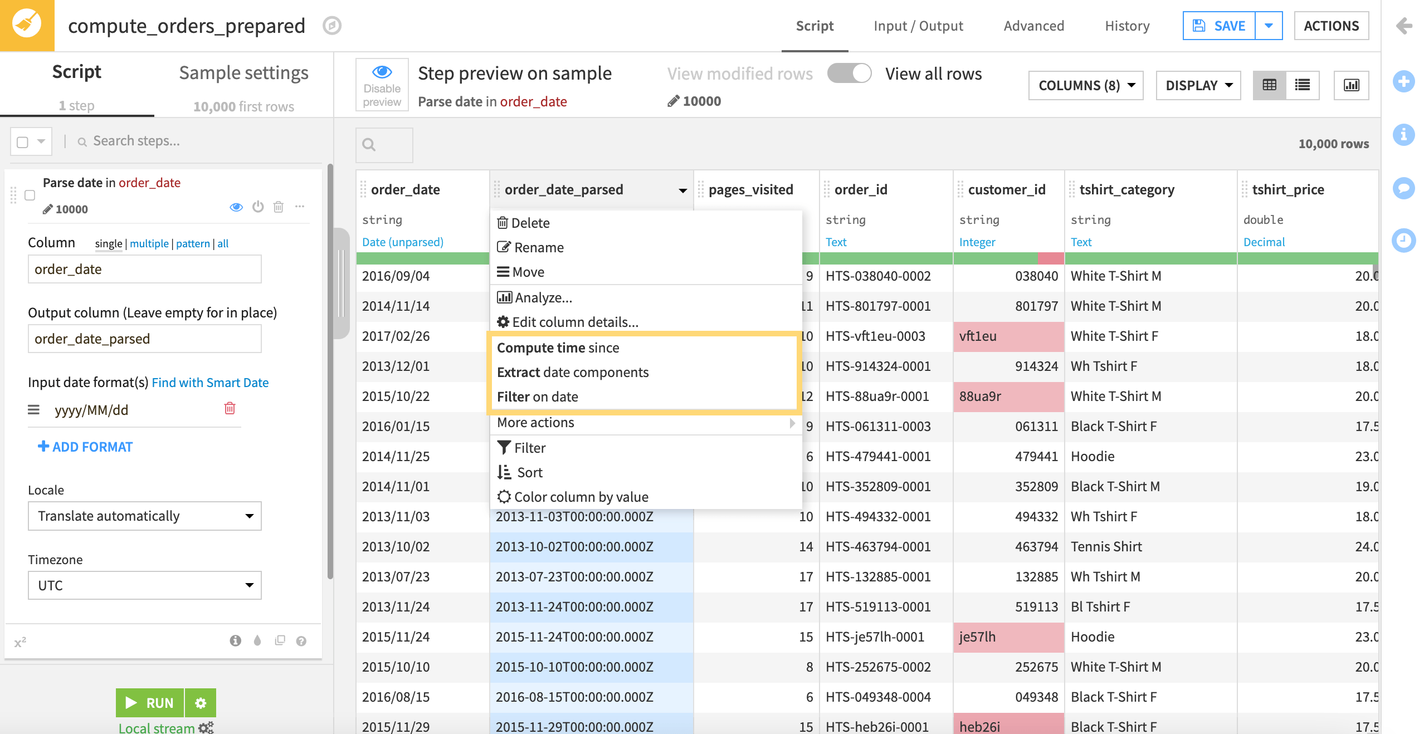
Task: Open the DISPLAY dropdown
Action: click(1198, 85)
